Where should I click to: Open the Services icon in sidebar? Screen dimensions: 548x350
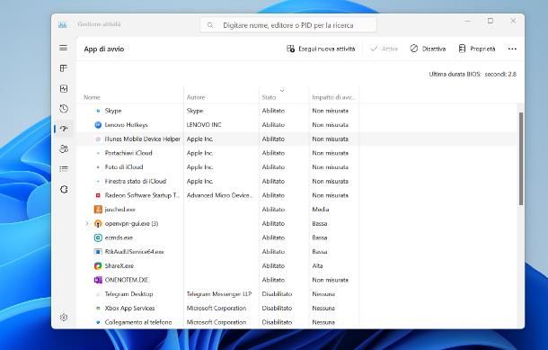point(64,189)
